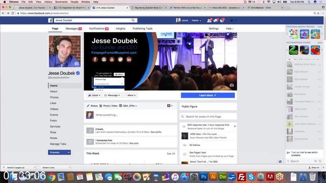Click the See drafts link
Viewport: 326px width, 183px height.
point(156,132)
